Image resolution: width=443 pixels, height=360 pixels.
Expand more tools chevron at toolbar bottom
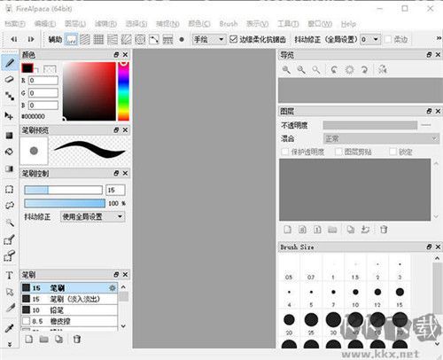10,344
